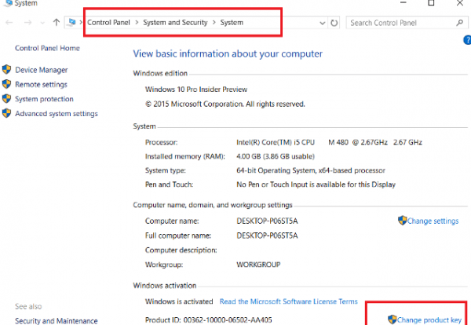This screenshot has width=471, height=325.
Task: Select the 2015 Microsoft Corporation copyright text
Action: point(225,104)
